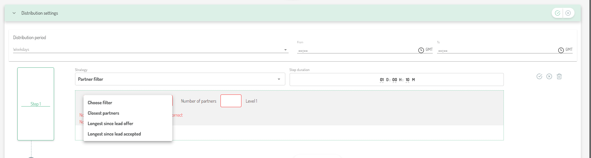591x158 pixels.
Task: Open the Weekdays distribution period dropdown
Action: [150, 50]
